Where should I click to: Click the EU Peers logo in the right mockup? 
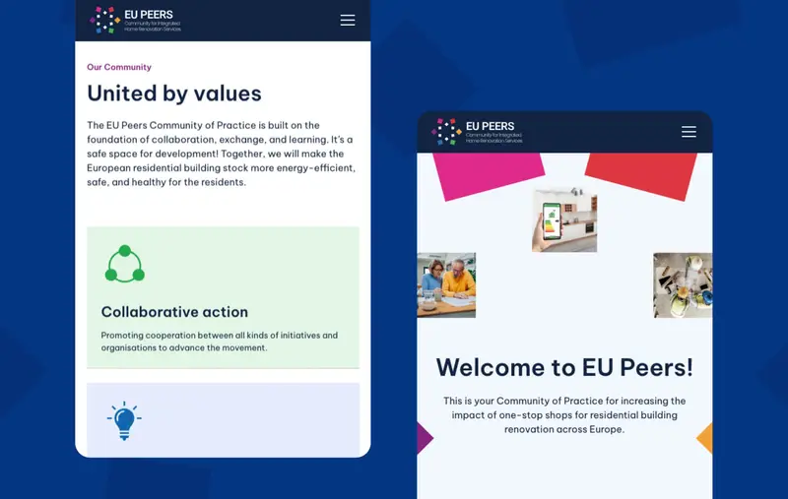point(477,132)
